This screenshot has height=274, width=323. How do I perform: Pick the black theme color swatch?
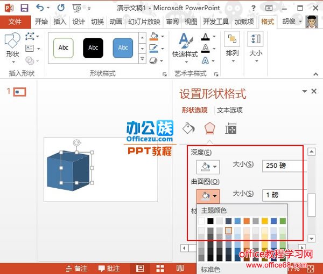coord(210,221)
